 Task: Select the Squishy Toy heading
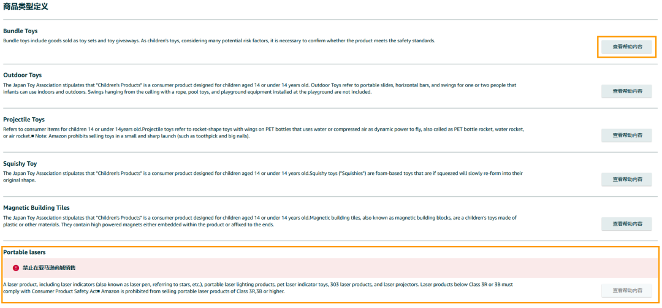click(20, 163)
